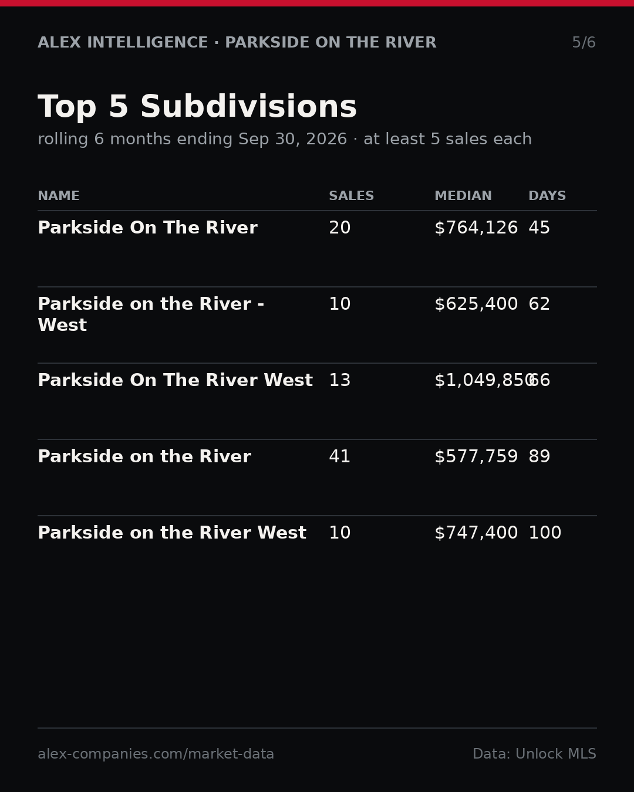This screenshot has height=792, width=634.
Task: Select the $764,126 median value
Action: (476, 228)
